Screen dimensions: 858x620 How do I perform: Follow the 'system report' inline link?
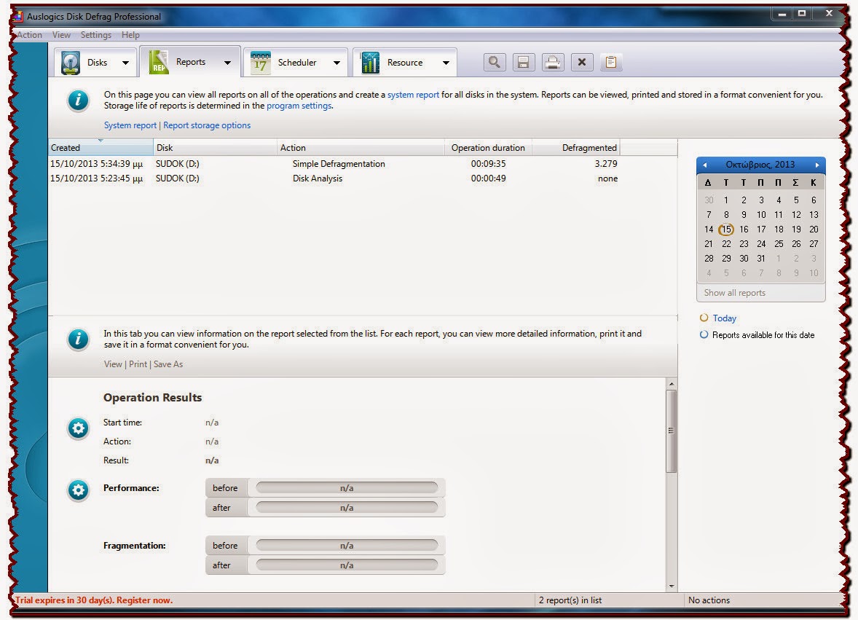tap(413, 95)
